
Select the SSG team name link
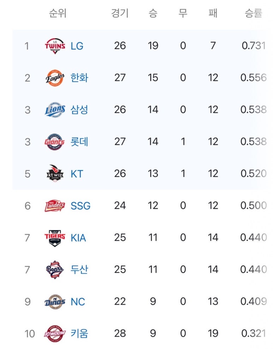pos(81,206)
